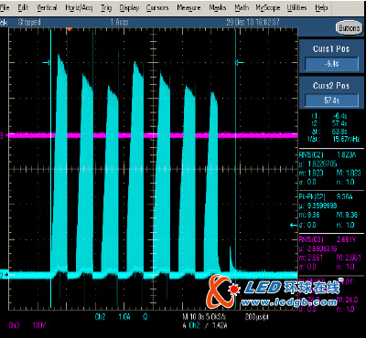Click the Δt 63.8s cursor readout

coord(330,132)
